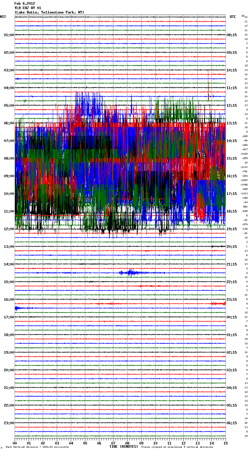Click minute tick label 14 on the time axis
249x451 pixels.
click(x=212, y=443)
